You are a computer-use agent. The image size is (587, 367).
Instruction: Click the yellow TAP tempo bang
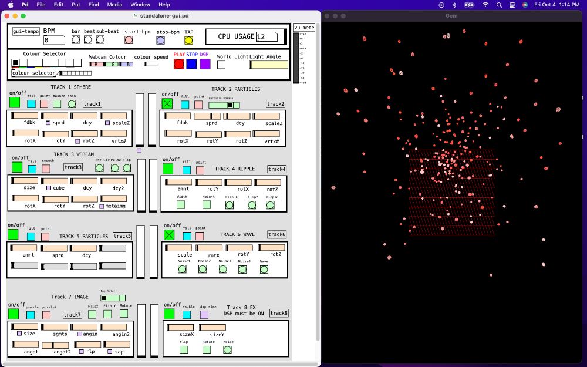[x=188, y=40]
